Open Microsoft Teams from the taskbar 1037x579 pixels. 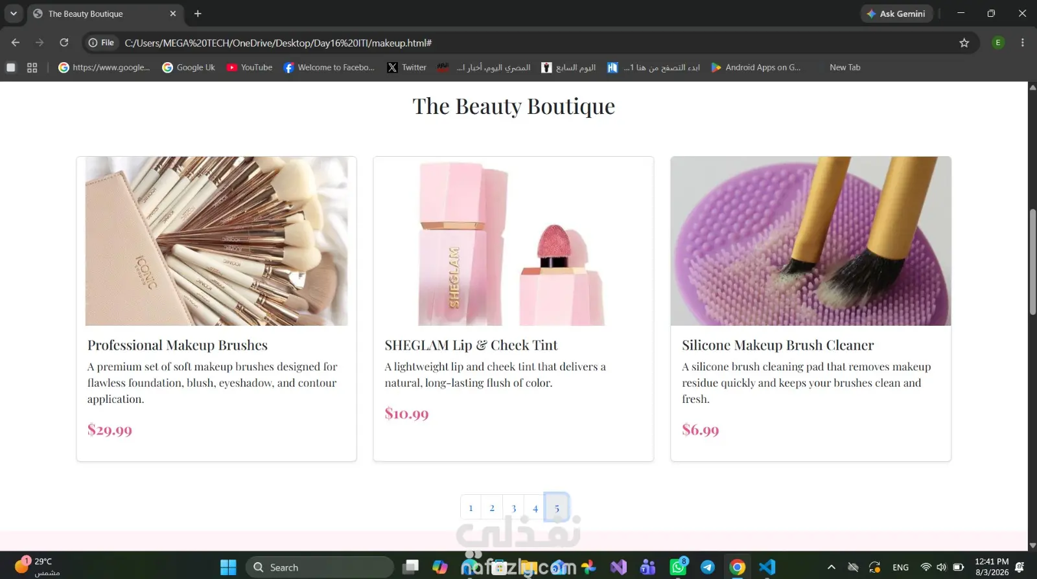pyautogui.click(x=648, y=567)
